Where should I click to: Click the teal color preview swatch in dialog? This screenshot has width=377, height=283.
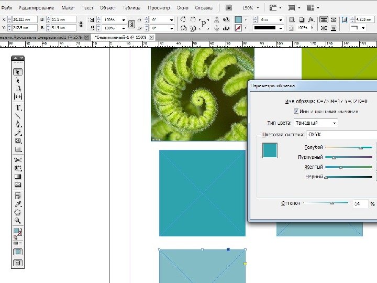coord(270,150)
